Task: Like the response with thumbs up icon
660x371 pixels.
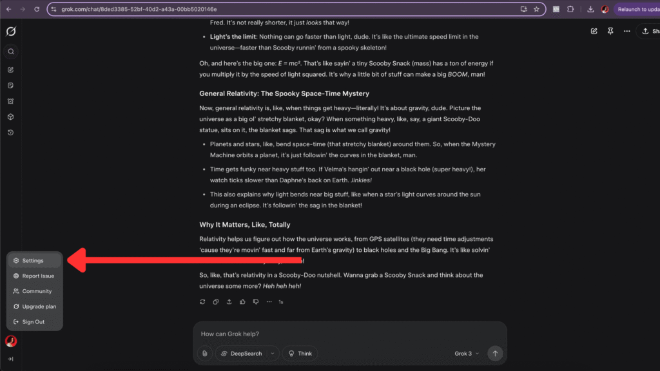Action: coord(242,301)
